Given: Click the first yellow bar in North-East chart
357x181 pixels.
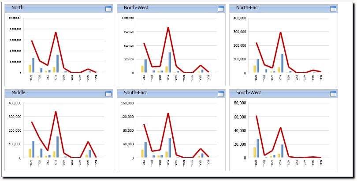Looking at the screenshot, I should coord(255,69).
